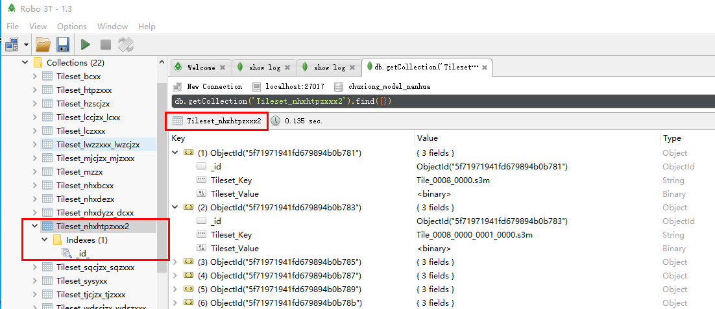Screen dimensions: 715x309
Task: Click the Save disk icon
Action: pyautogui.click(x=62, y=45)
